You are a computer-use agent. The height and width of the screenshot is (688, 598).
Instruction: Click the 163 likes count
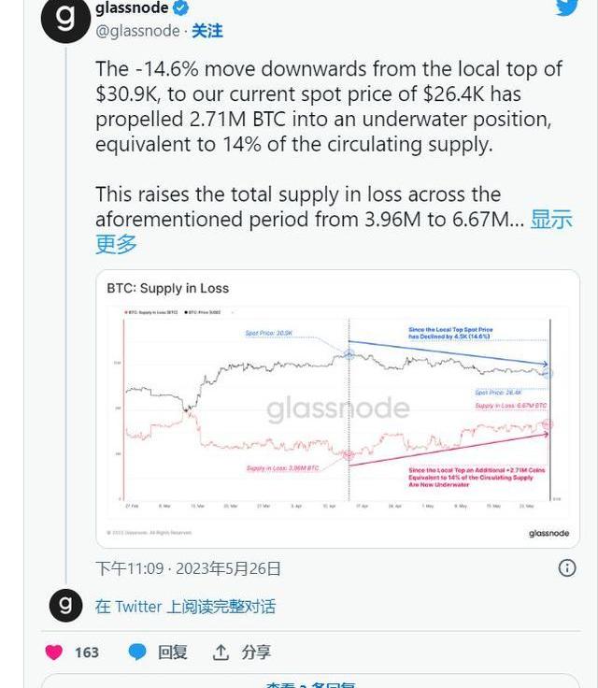point(87,652)
